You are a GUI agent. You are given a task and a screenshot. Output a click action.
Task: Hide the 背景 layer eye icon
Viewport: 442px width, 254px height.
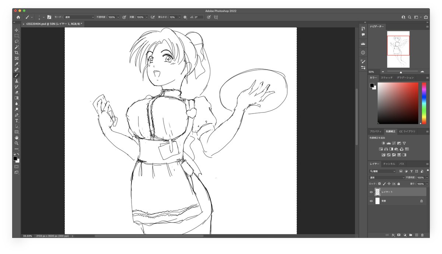point(371,201)
